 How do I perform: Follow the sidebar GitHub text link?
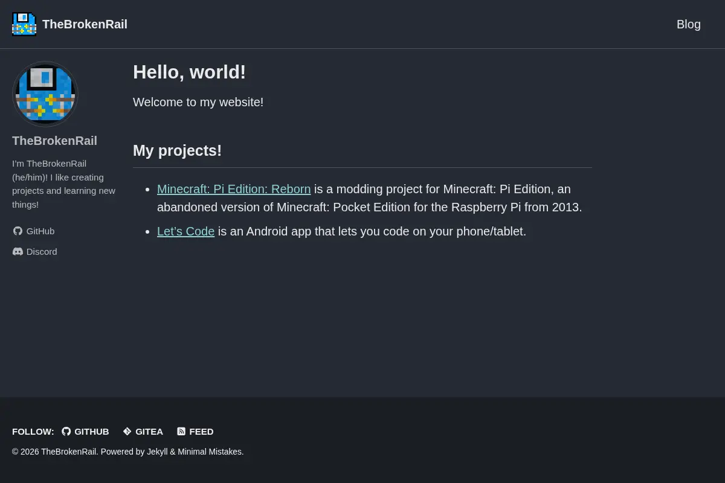tap(40, 231)
